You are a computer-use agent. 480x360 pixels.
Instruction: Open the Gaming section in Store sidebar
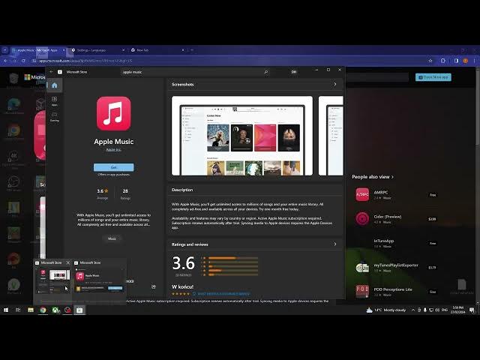click(x=54, y=116)
